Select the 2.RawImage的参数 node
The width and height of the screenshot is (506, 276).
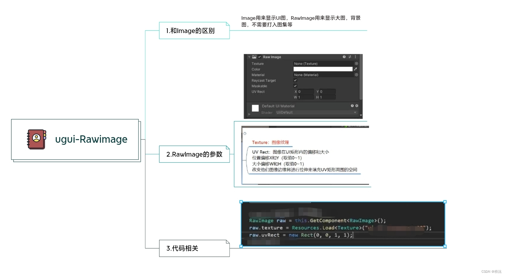[x=194, y=154]
